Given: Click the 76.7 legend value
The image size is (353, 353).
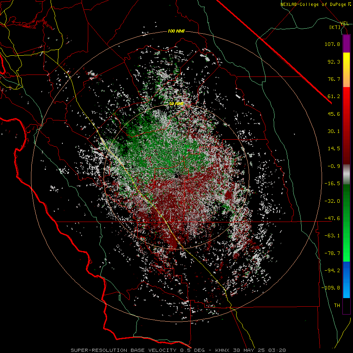Looking at the screenshot, I should [x=334, y=79].
